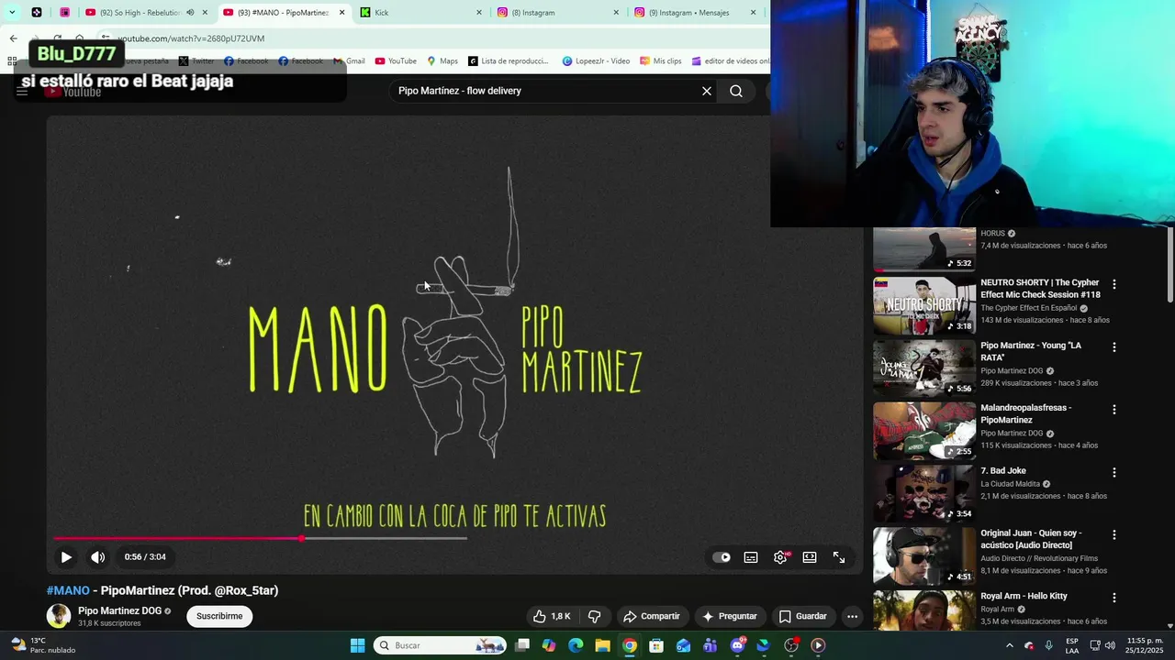Click the address bar URL
This screenshot has height=660, width=1175.
pos(191,38)
